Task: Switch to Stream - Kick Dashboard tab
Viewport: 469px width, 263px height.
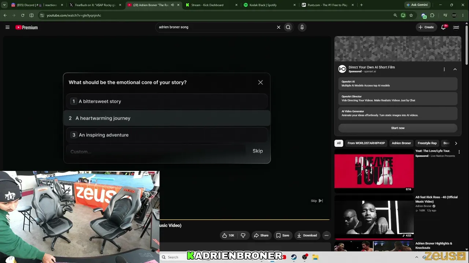Action: click(x=207, y=5)
